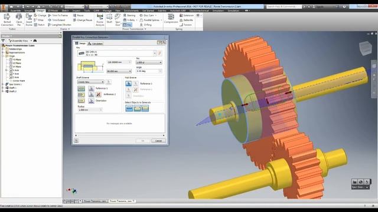This screenshot has height=212, width=378.
Task: Toggle second Select Objects to Generate button
Action: tap(137, 108)
